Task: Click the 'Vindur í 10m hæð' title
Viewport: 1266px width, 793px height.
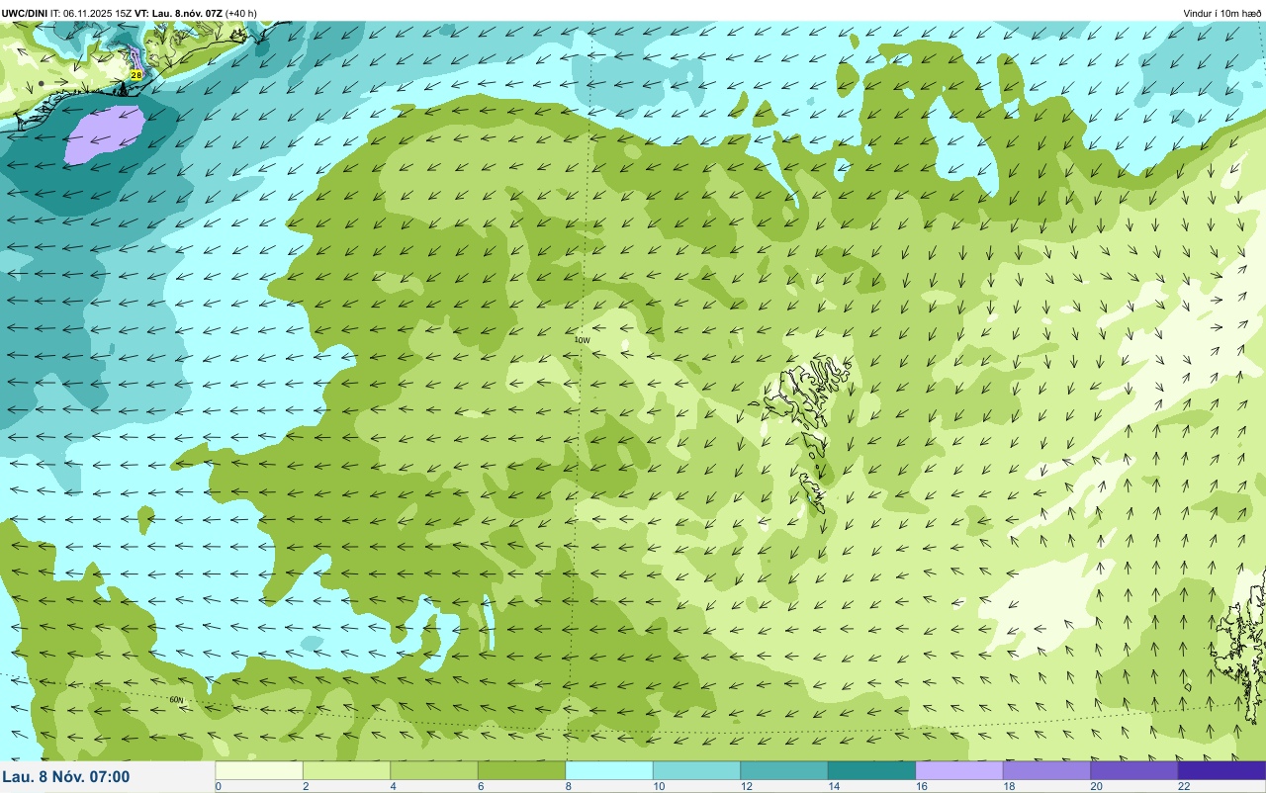Action: pyautogui.click(x=1222, y=13)
